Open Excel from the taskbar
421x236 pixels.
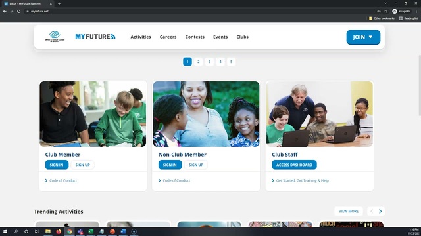(91, 231)
